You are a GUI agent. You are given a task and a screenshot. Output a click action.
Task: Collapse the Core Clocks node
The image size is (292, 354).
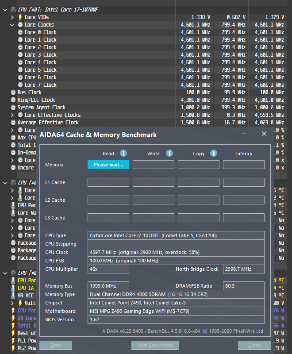12,25
